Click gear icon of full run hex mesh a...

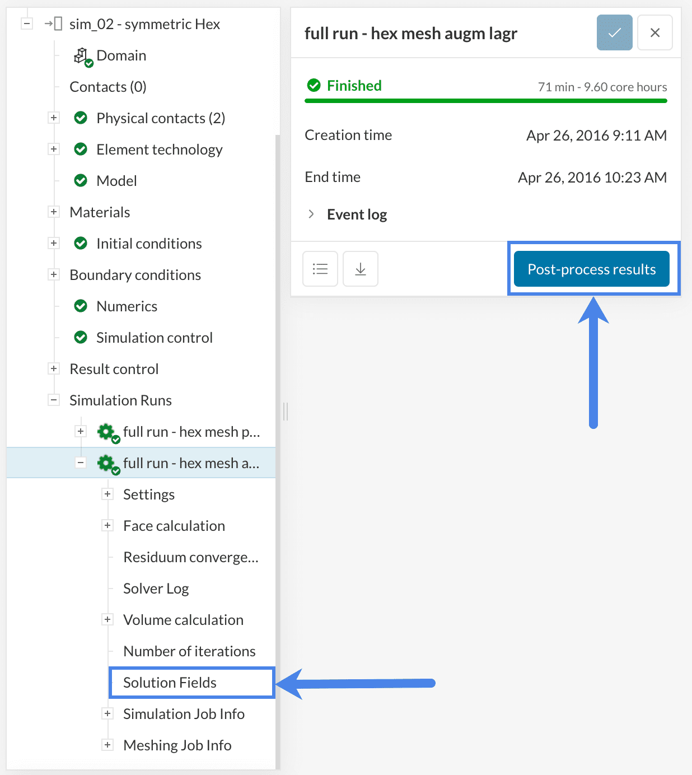106,463
